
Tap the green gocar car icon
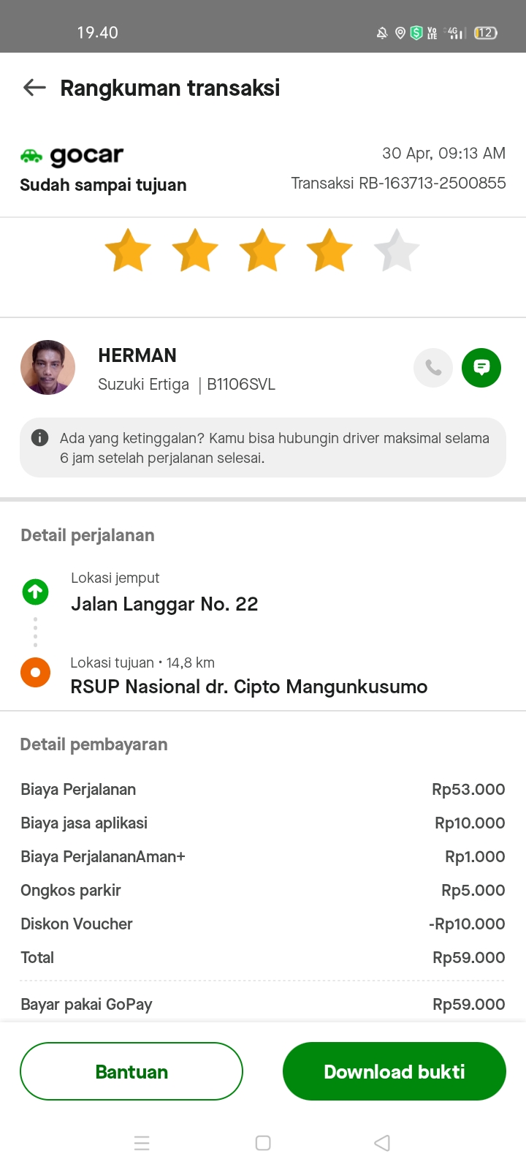tap(31, 155)
